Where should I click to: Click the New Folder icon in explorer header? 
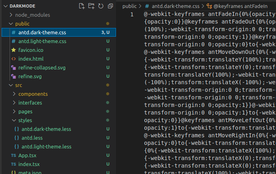91,6
